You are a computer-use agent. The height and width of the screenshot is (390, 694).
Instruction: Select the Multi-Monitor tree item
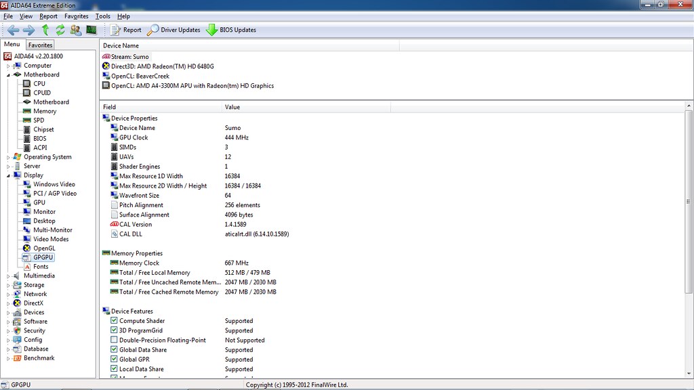[53, 230]
